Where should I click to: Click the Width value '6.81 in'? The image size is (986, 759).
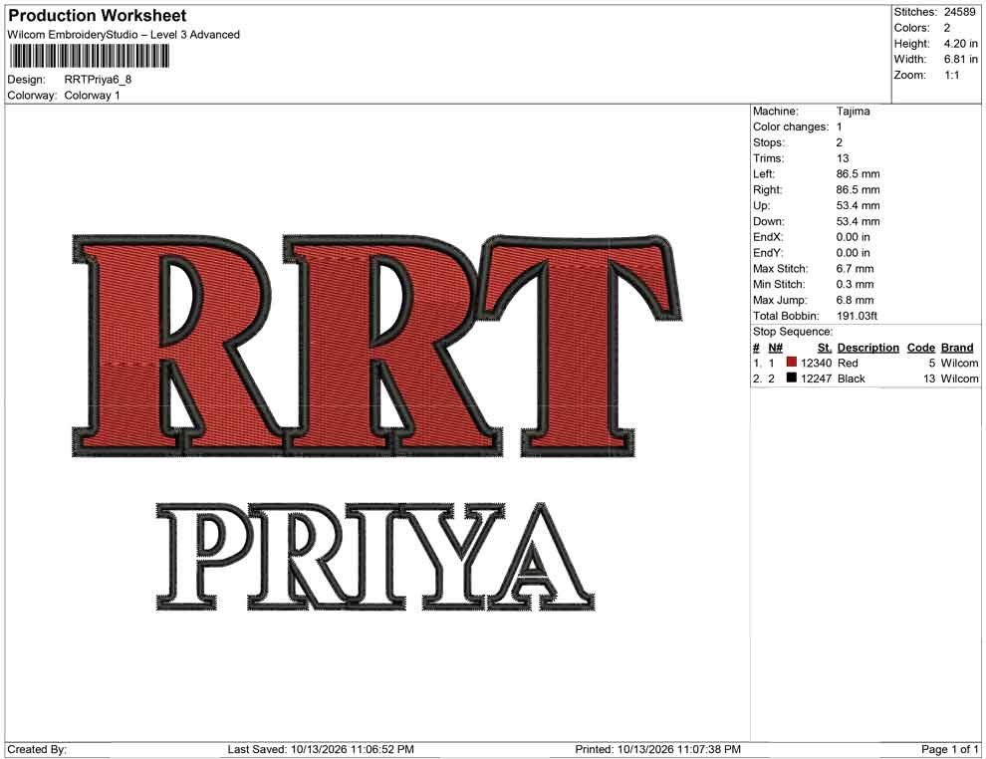click(960, 59)
